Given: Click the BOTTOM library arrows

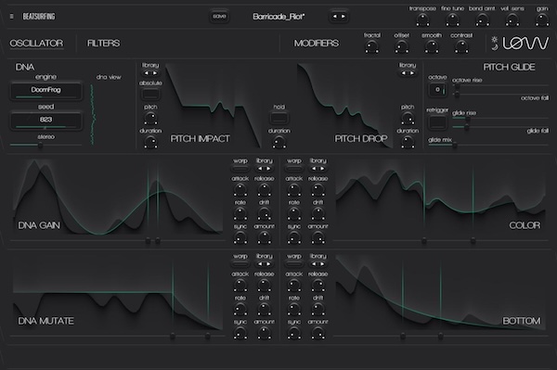Looking at the screenshot, I should click(317, 264).
